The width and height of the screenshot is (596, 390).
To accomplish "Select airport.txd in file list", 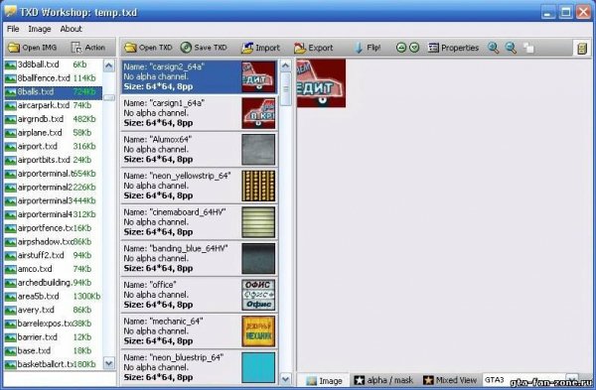I will 54,146.
